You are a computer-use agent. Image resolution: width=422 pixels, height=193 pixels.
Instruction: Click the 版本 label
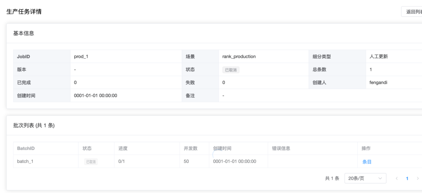click(x=21, y=70)
